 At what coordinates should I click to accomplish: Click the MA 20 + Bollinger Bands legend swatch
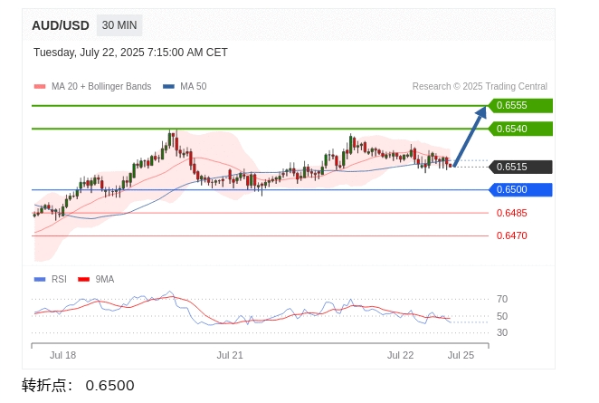click(40, 86)
